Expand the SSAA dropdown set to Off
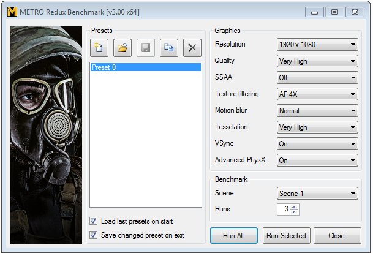The width and height of the screenshot is (373, 253). [x=317, y=78]
